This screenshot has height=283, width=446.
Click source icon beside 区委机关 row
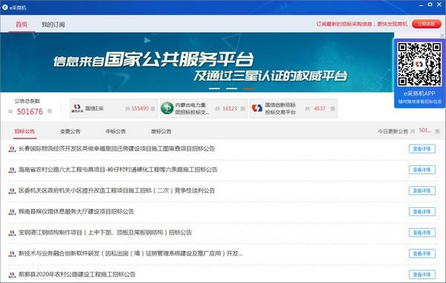(12, 191)
